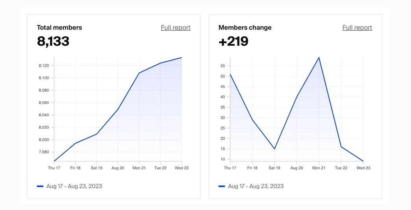Click the Fri 18 data point in Total members chart
This screenshot has width=411, height=210.
(x=75, y=143)
